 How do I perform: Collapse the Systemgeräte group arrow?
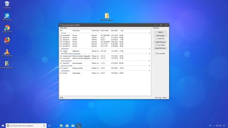pos(149,71)
